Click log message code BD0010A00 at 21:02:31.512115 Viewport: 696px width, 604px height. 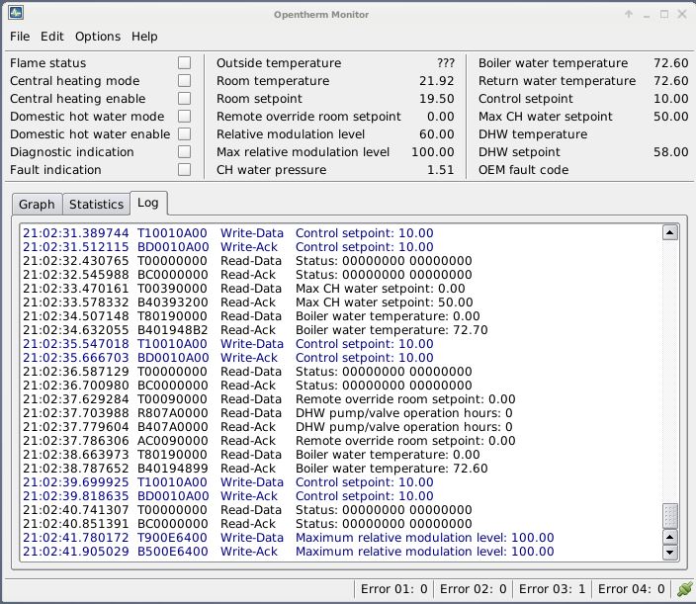173,247
